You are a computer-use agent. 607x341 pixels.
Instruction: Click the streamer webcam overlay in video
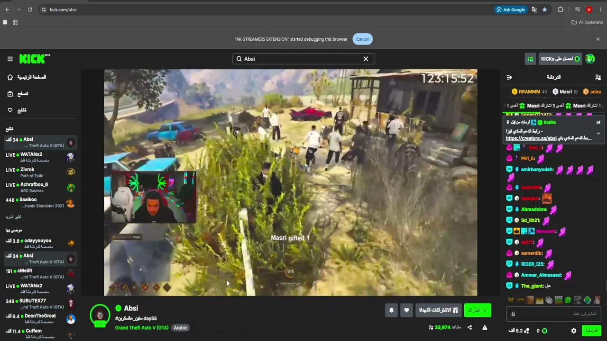153,197
